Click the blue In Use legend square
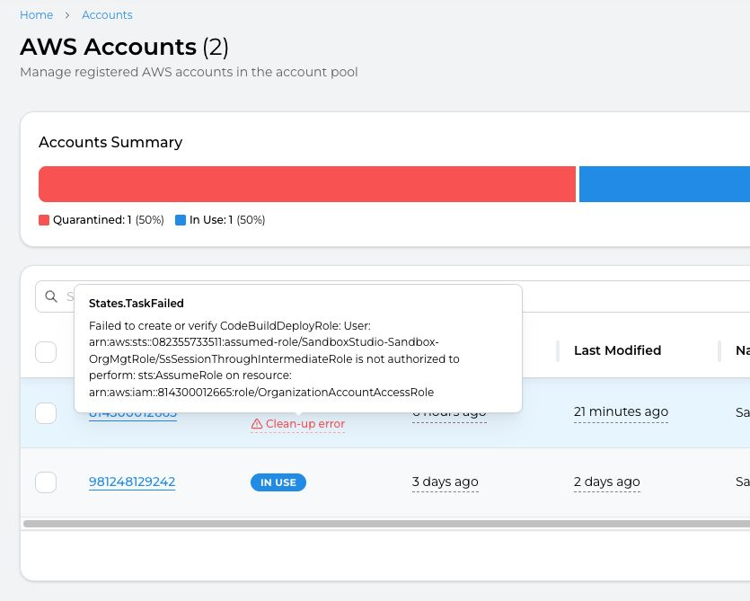This screenshot has height=601, width=750. pos(181,220)
